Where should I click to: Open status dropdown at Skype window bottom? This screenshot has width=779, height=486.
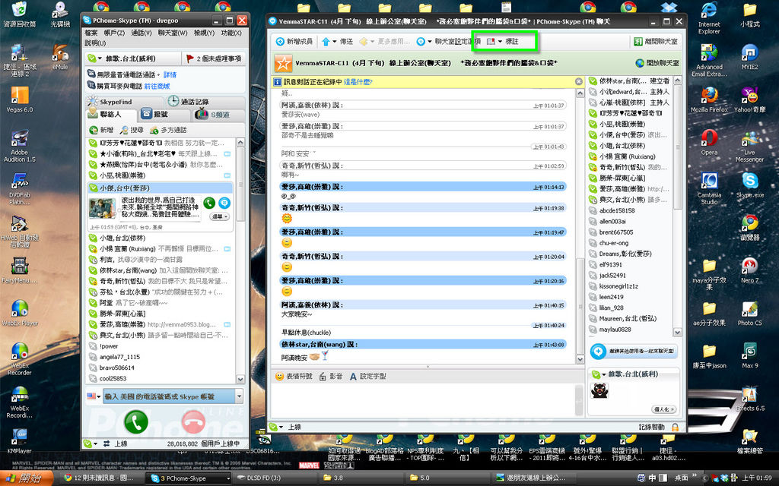click(x=91, y=443)
